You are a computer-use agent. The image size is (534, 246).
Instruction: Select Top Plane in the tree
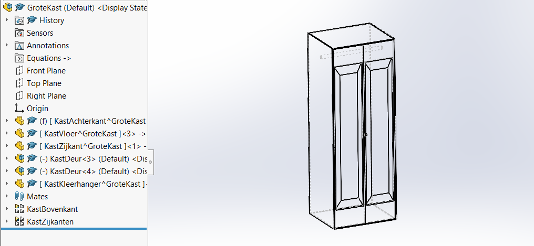coord(44,83)
